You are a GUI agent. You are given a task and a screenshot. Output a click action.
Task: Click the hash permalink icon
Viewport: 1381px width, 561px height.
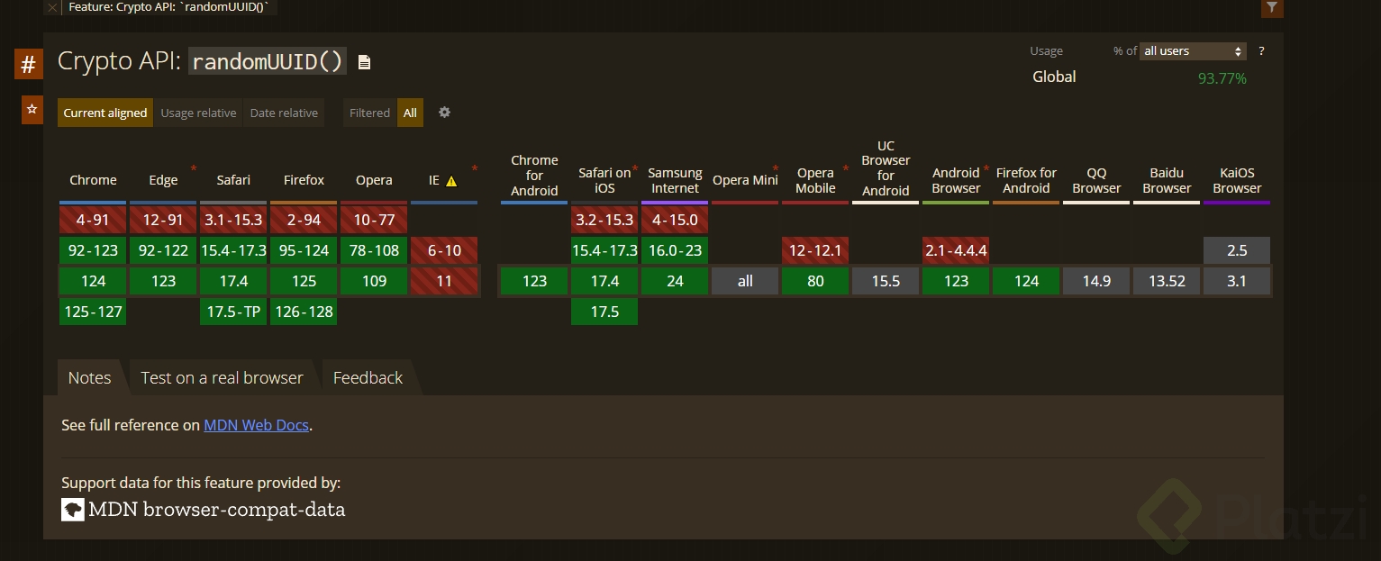(x=29, y=65)
